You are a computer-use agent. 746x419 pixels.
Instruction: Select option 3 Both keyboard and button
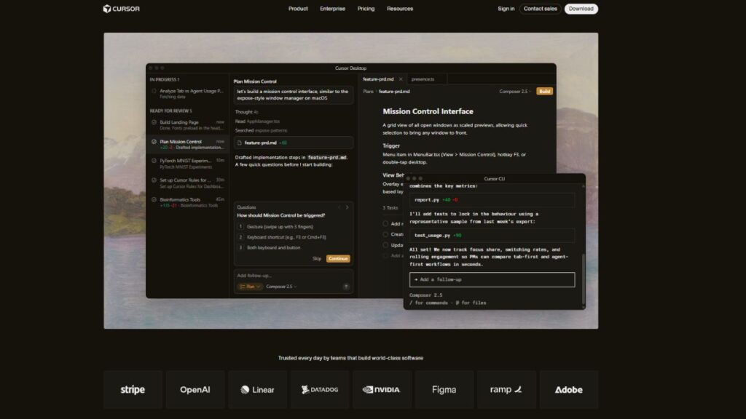[293, 247]
